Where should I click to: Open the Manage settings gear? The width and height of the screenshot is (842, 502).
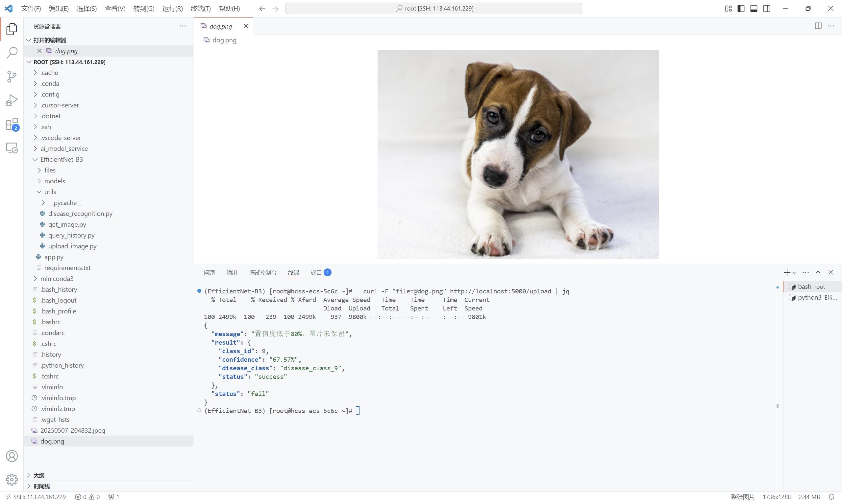coord(12,479)
